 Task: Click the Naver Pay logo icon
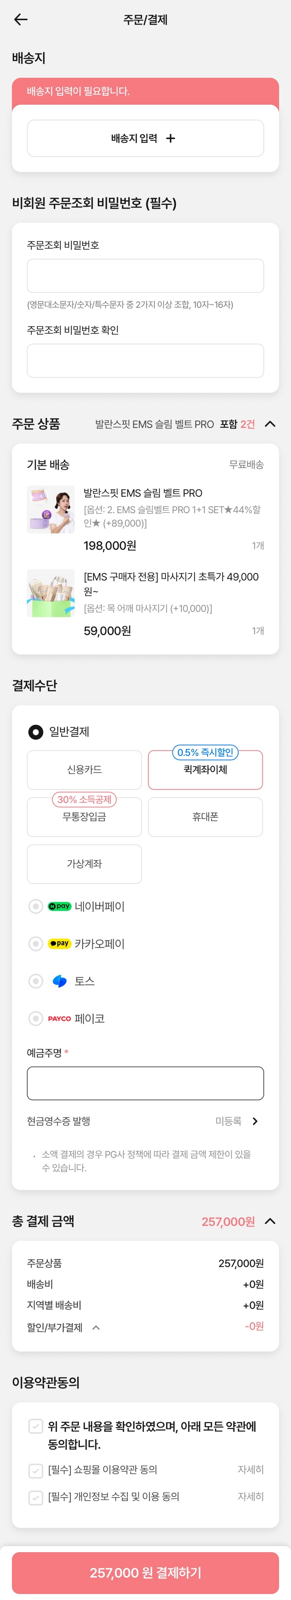point(60,906)
